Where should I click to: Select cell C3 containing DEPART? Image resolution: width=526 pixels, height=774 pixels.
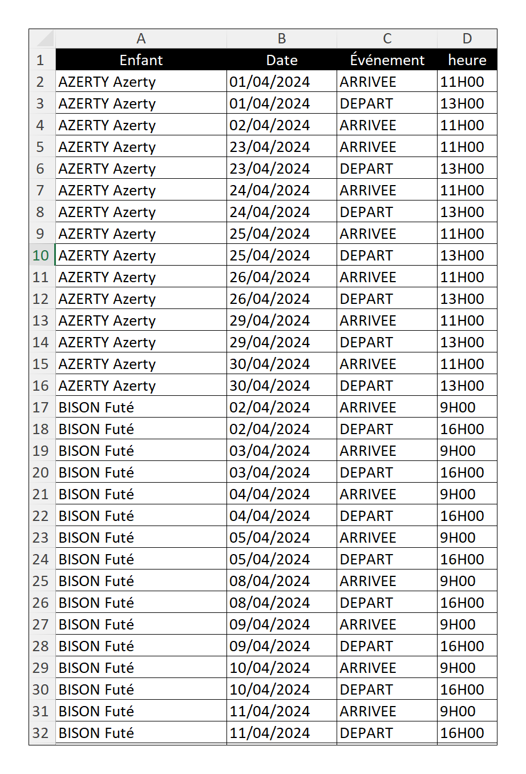point(387,103)
